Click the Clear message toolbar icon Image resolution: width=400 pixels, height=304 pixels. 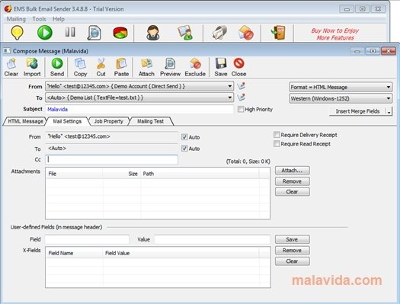11,67
